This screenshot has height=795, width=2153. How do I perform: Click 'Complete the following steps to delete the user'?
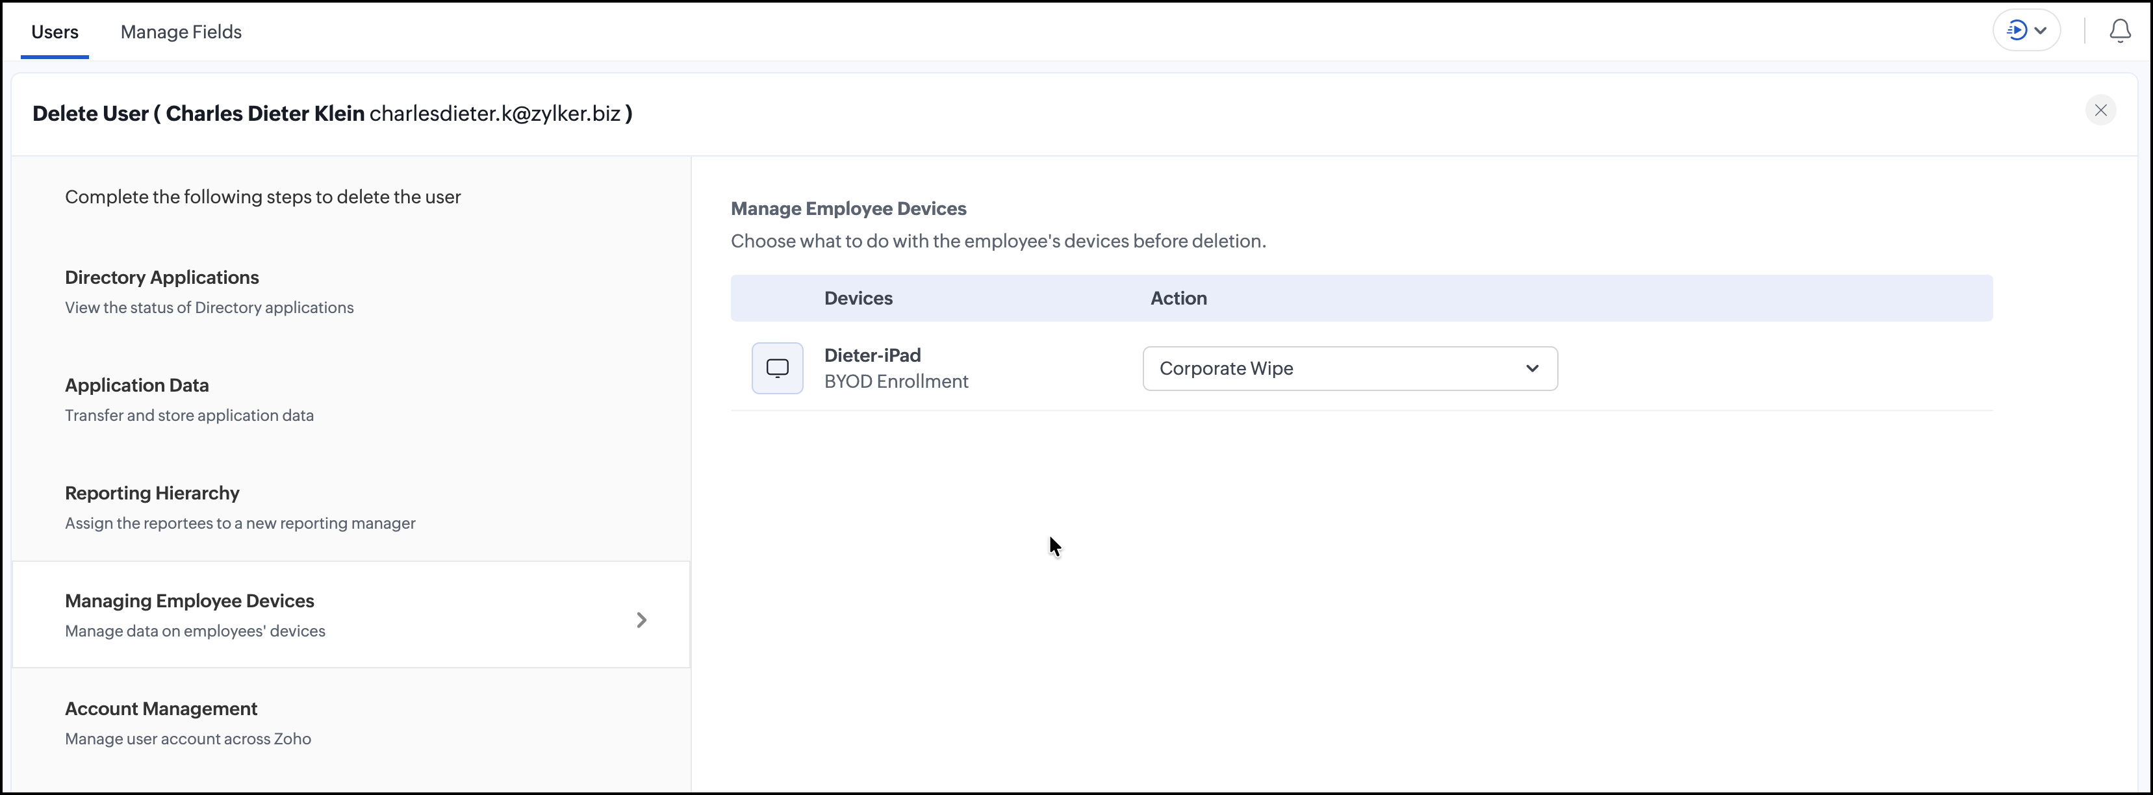(x=262, y=197)
